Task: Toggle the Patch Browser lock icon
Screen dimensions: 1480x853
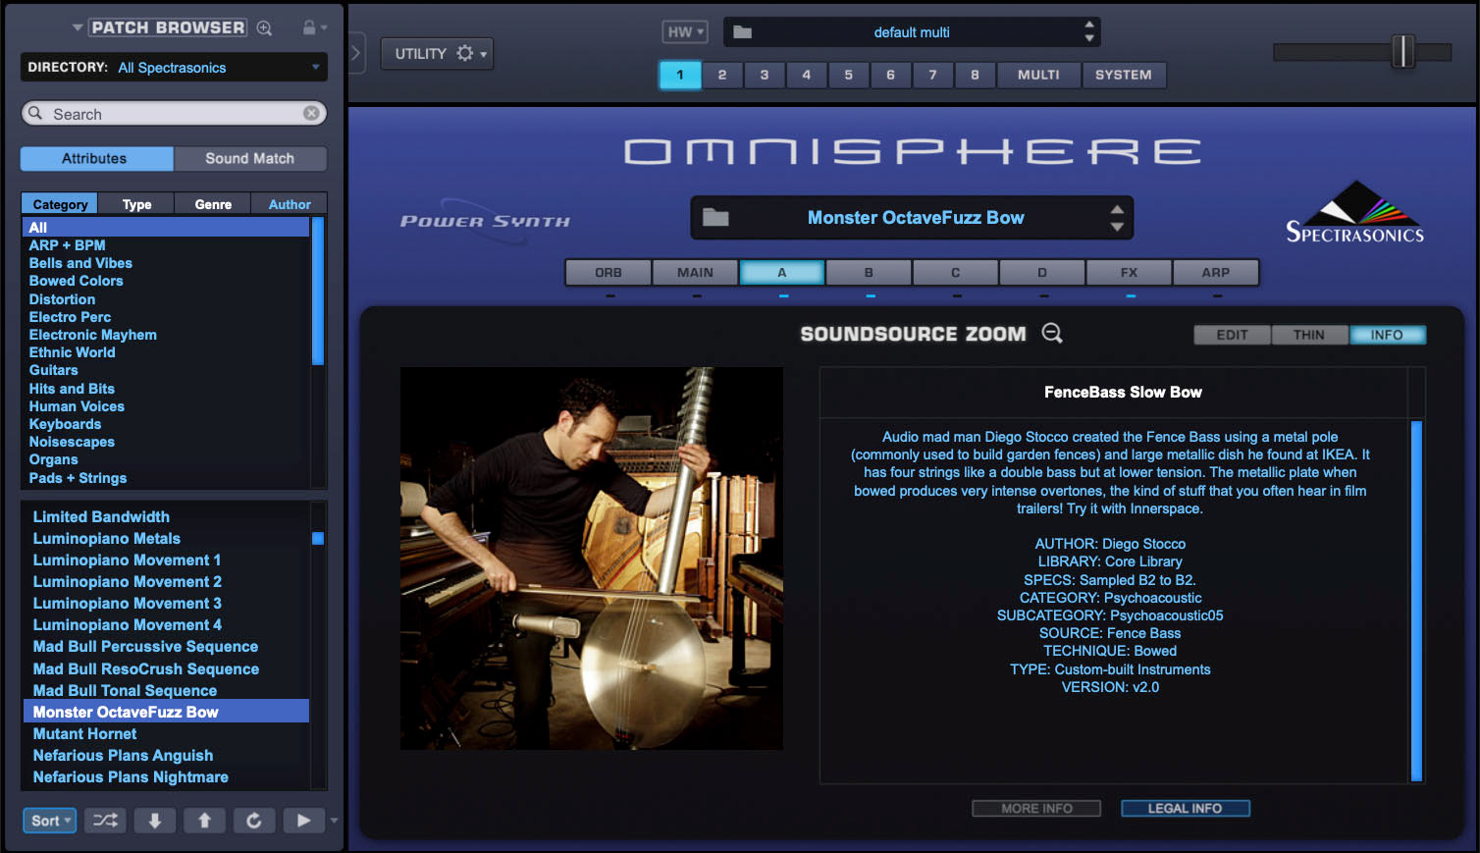Action: (x=309, y=27)
